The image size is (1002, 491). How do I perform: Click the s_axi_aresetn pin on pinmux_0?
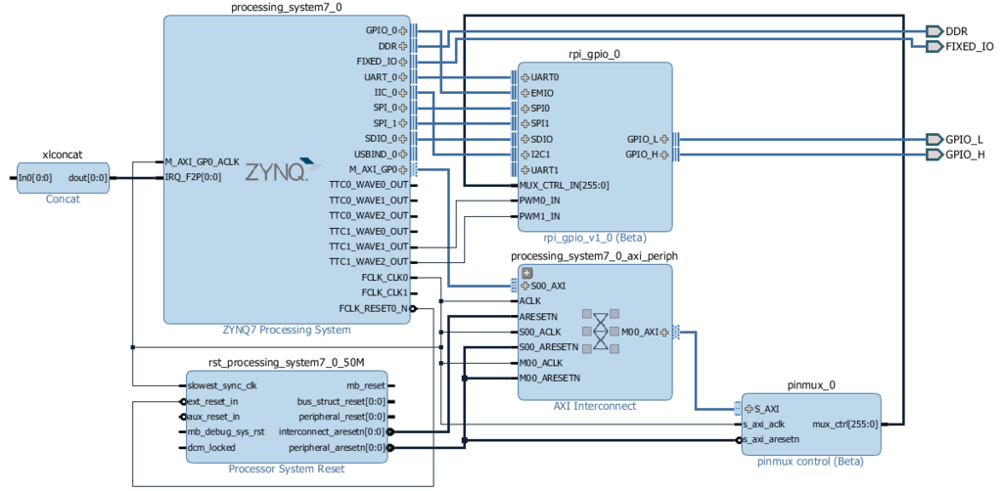(x=771, y=440)
